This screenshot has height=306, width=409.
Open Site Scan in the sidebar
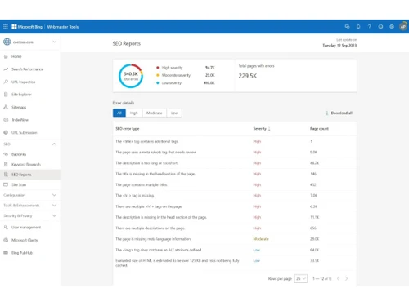30,184
